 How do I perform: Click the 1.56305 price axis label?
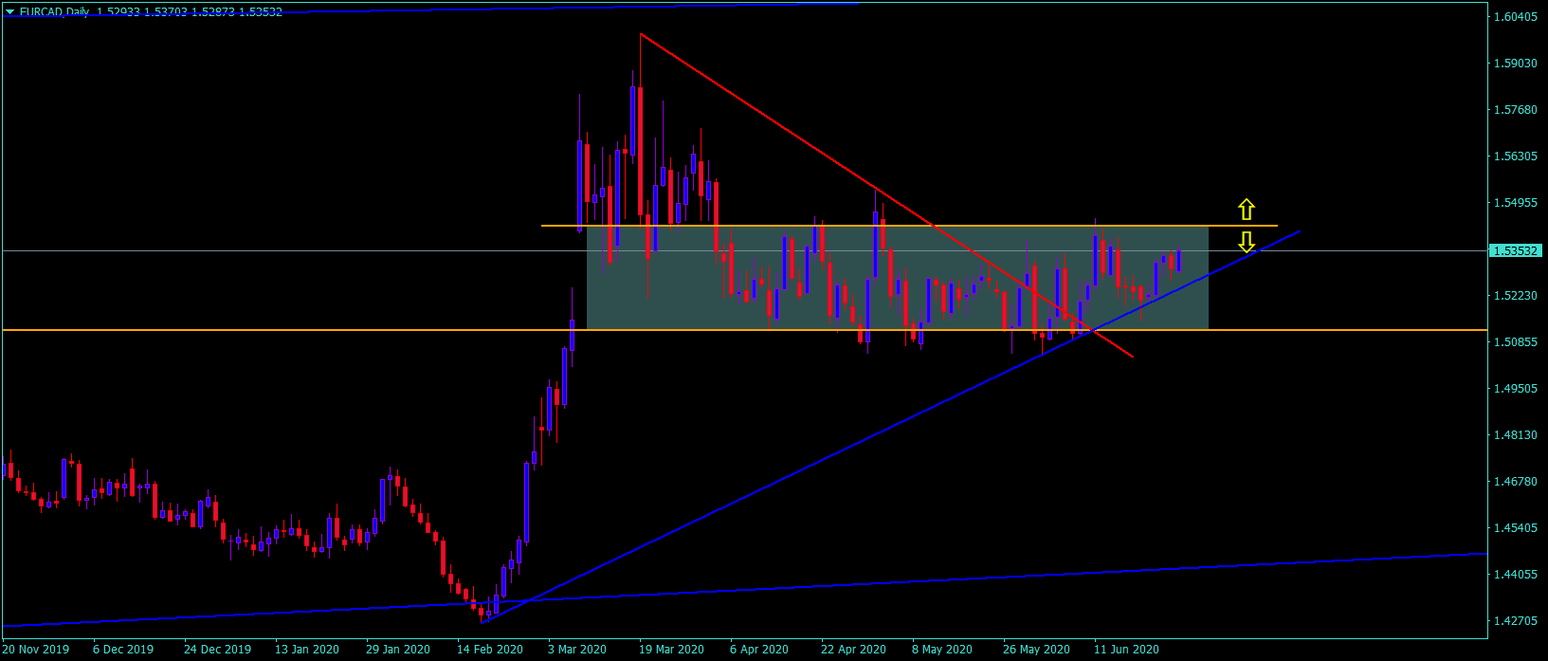1514,156
